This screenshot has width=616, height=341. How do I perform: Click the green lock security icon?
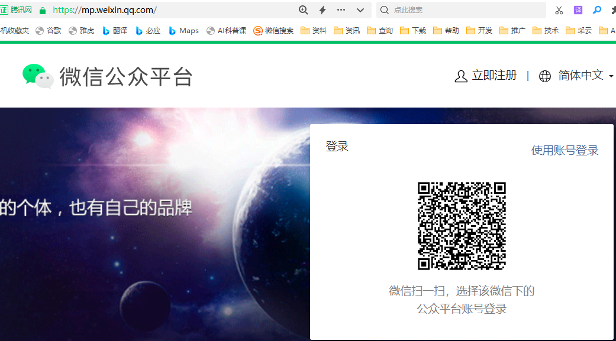click(43, 11)
